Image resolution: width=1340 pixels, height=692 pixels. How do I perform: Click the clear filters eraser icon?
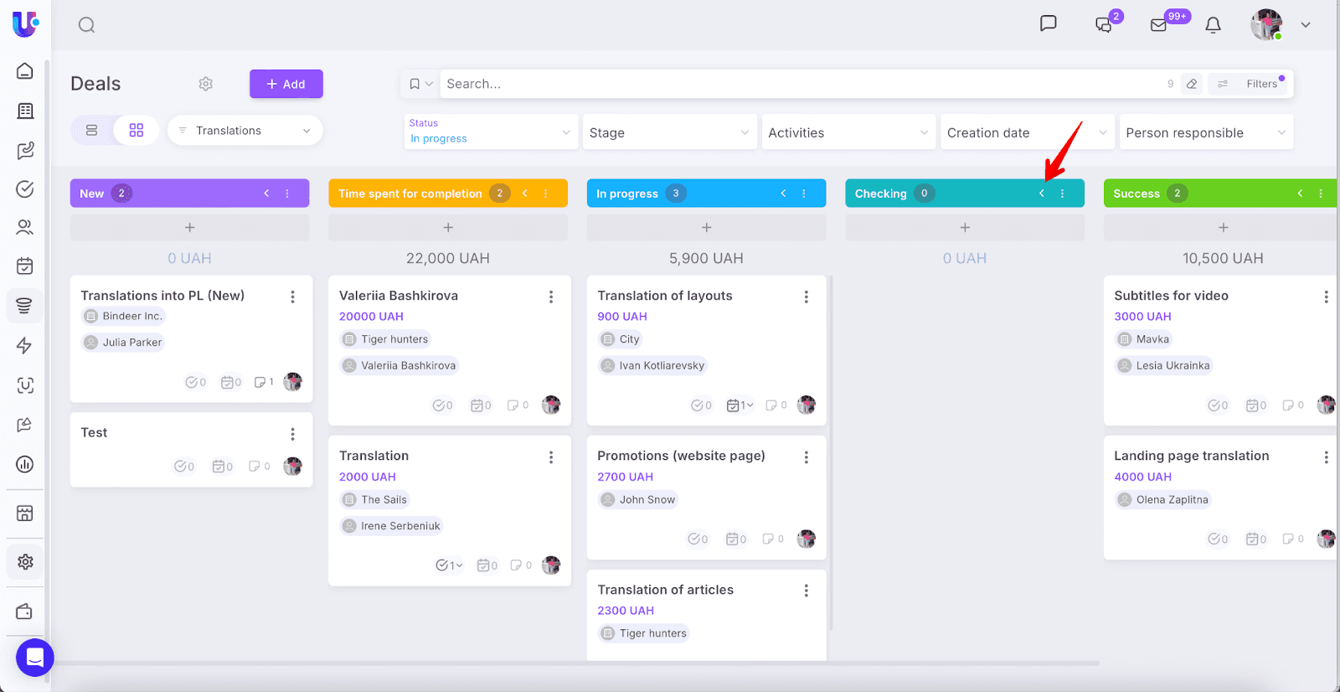tap(1192, 84)
